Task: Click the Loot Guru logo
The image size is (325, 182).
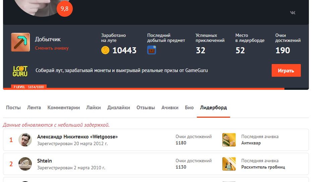Action: tap(20, 71)
